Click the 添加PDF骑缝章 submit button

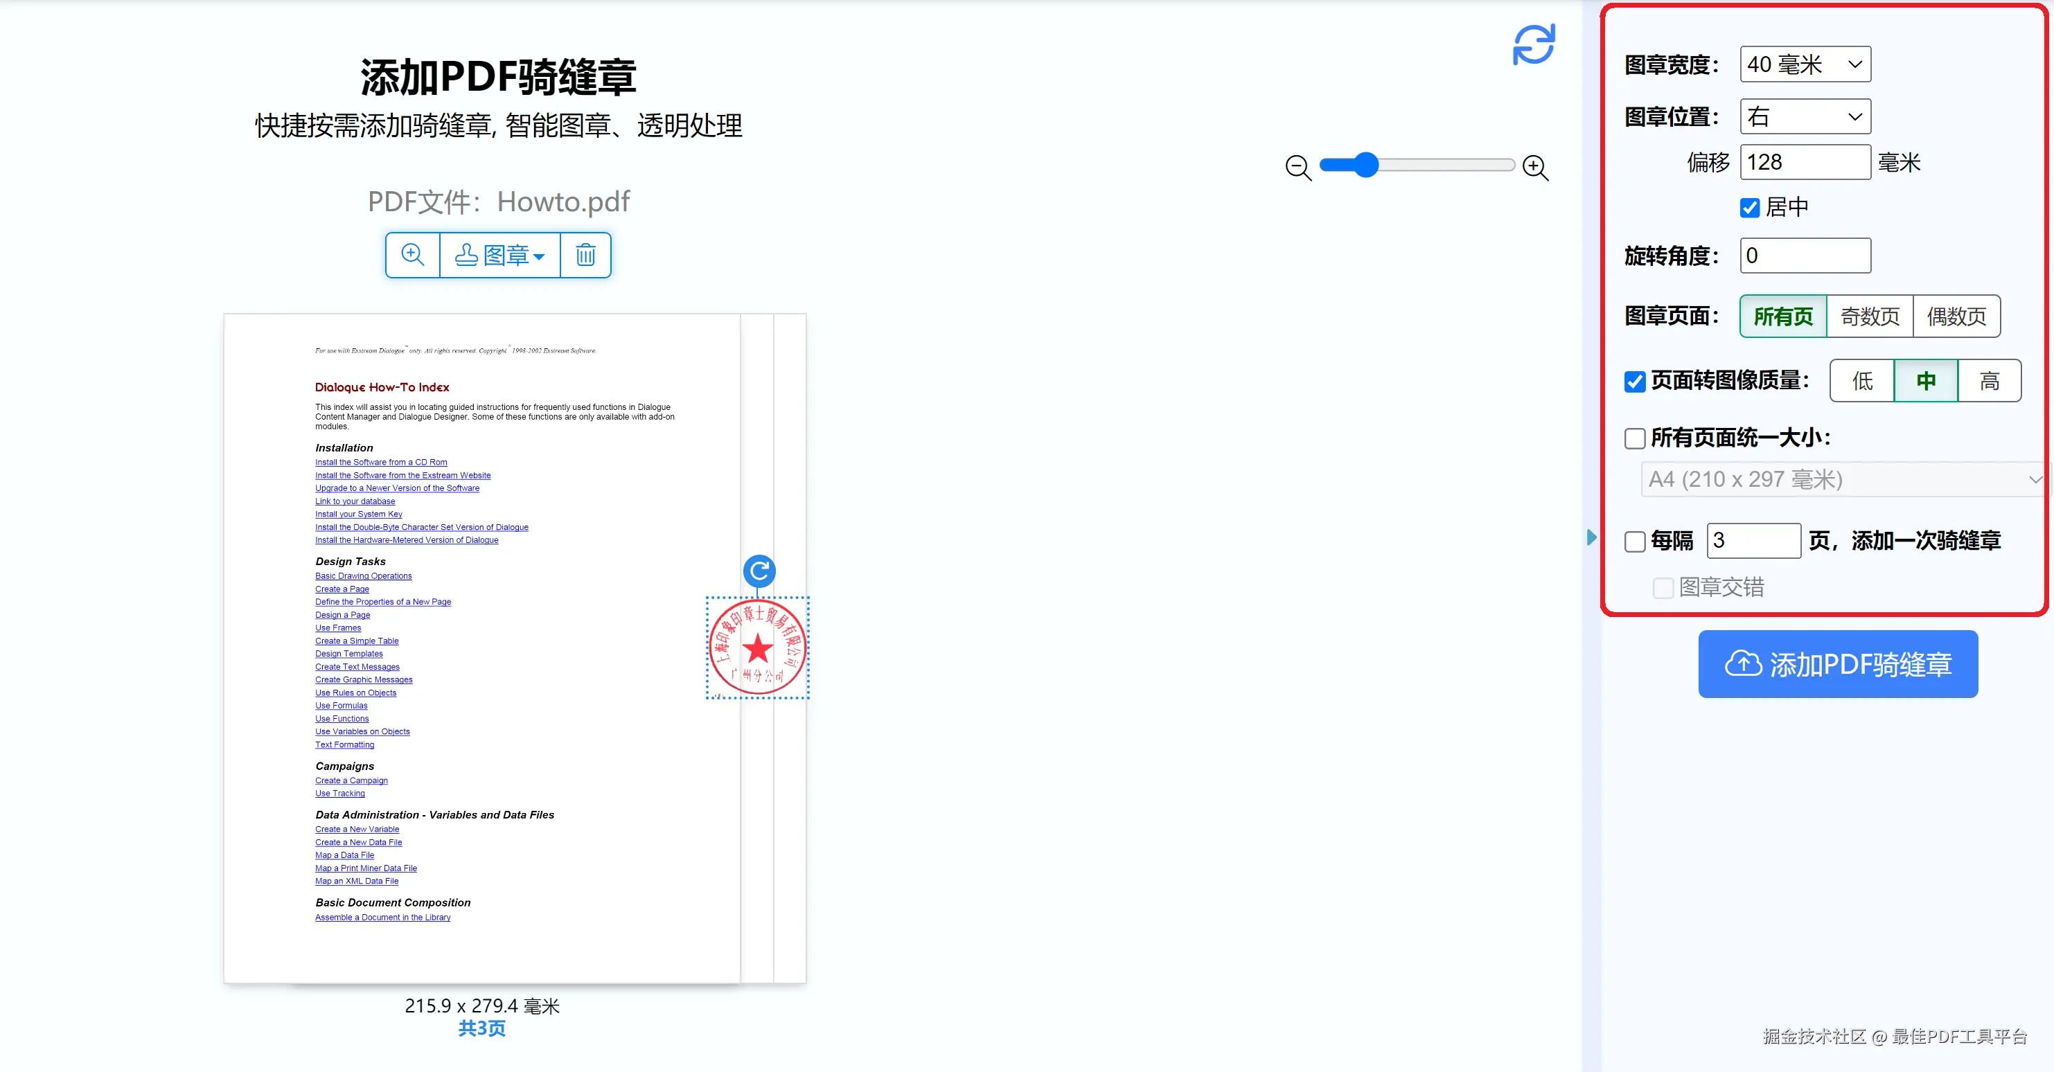click(1837, 664)
